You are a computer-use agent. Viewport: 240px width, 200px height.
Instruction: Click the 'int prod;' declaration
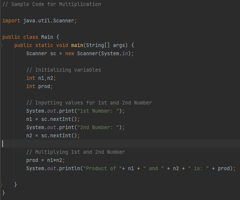tap(40, 86)
